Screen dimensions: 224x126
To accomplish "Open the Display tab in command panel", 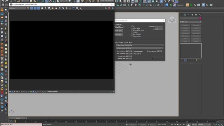I will point(196,15).
